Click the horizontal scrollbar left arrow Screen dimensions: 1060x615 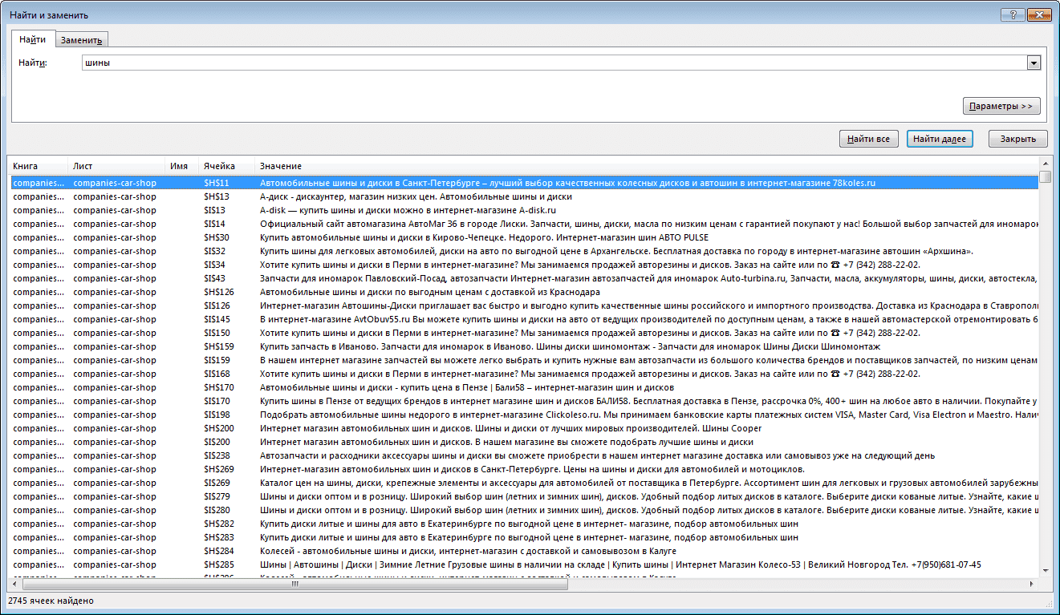click(x=14, y=584)
